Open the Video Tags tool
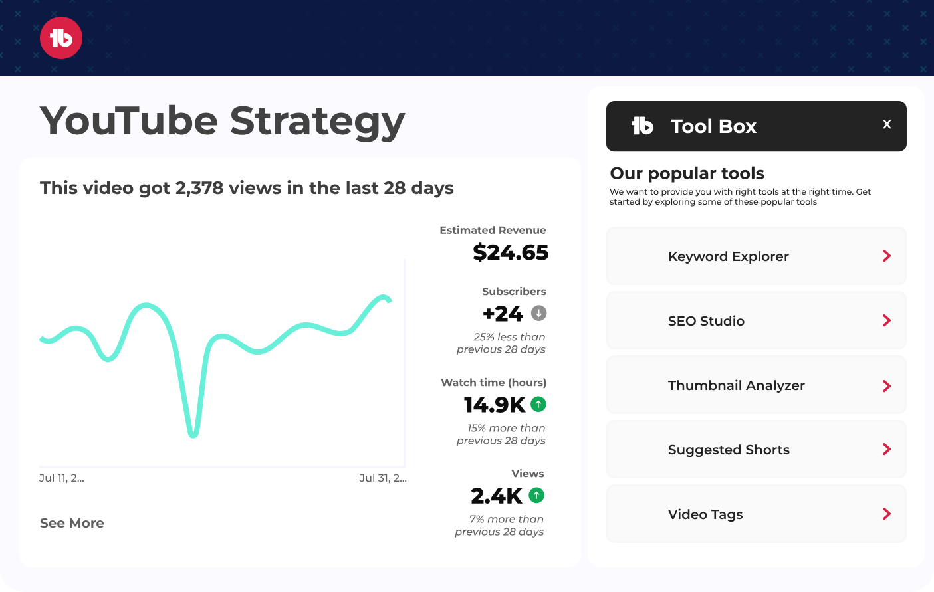Image resolution: width=934 pixels, height=592 pixels. click(705, 514)
